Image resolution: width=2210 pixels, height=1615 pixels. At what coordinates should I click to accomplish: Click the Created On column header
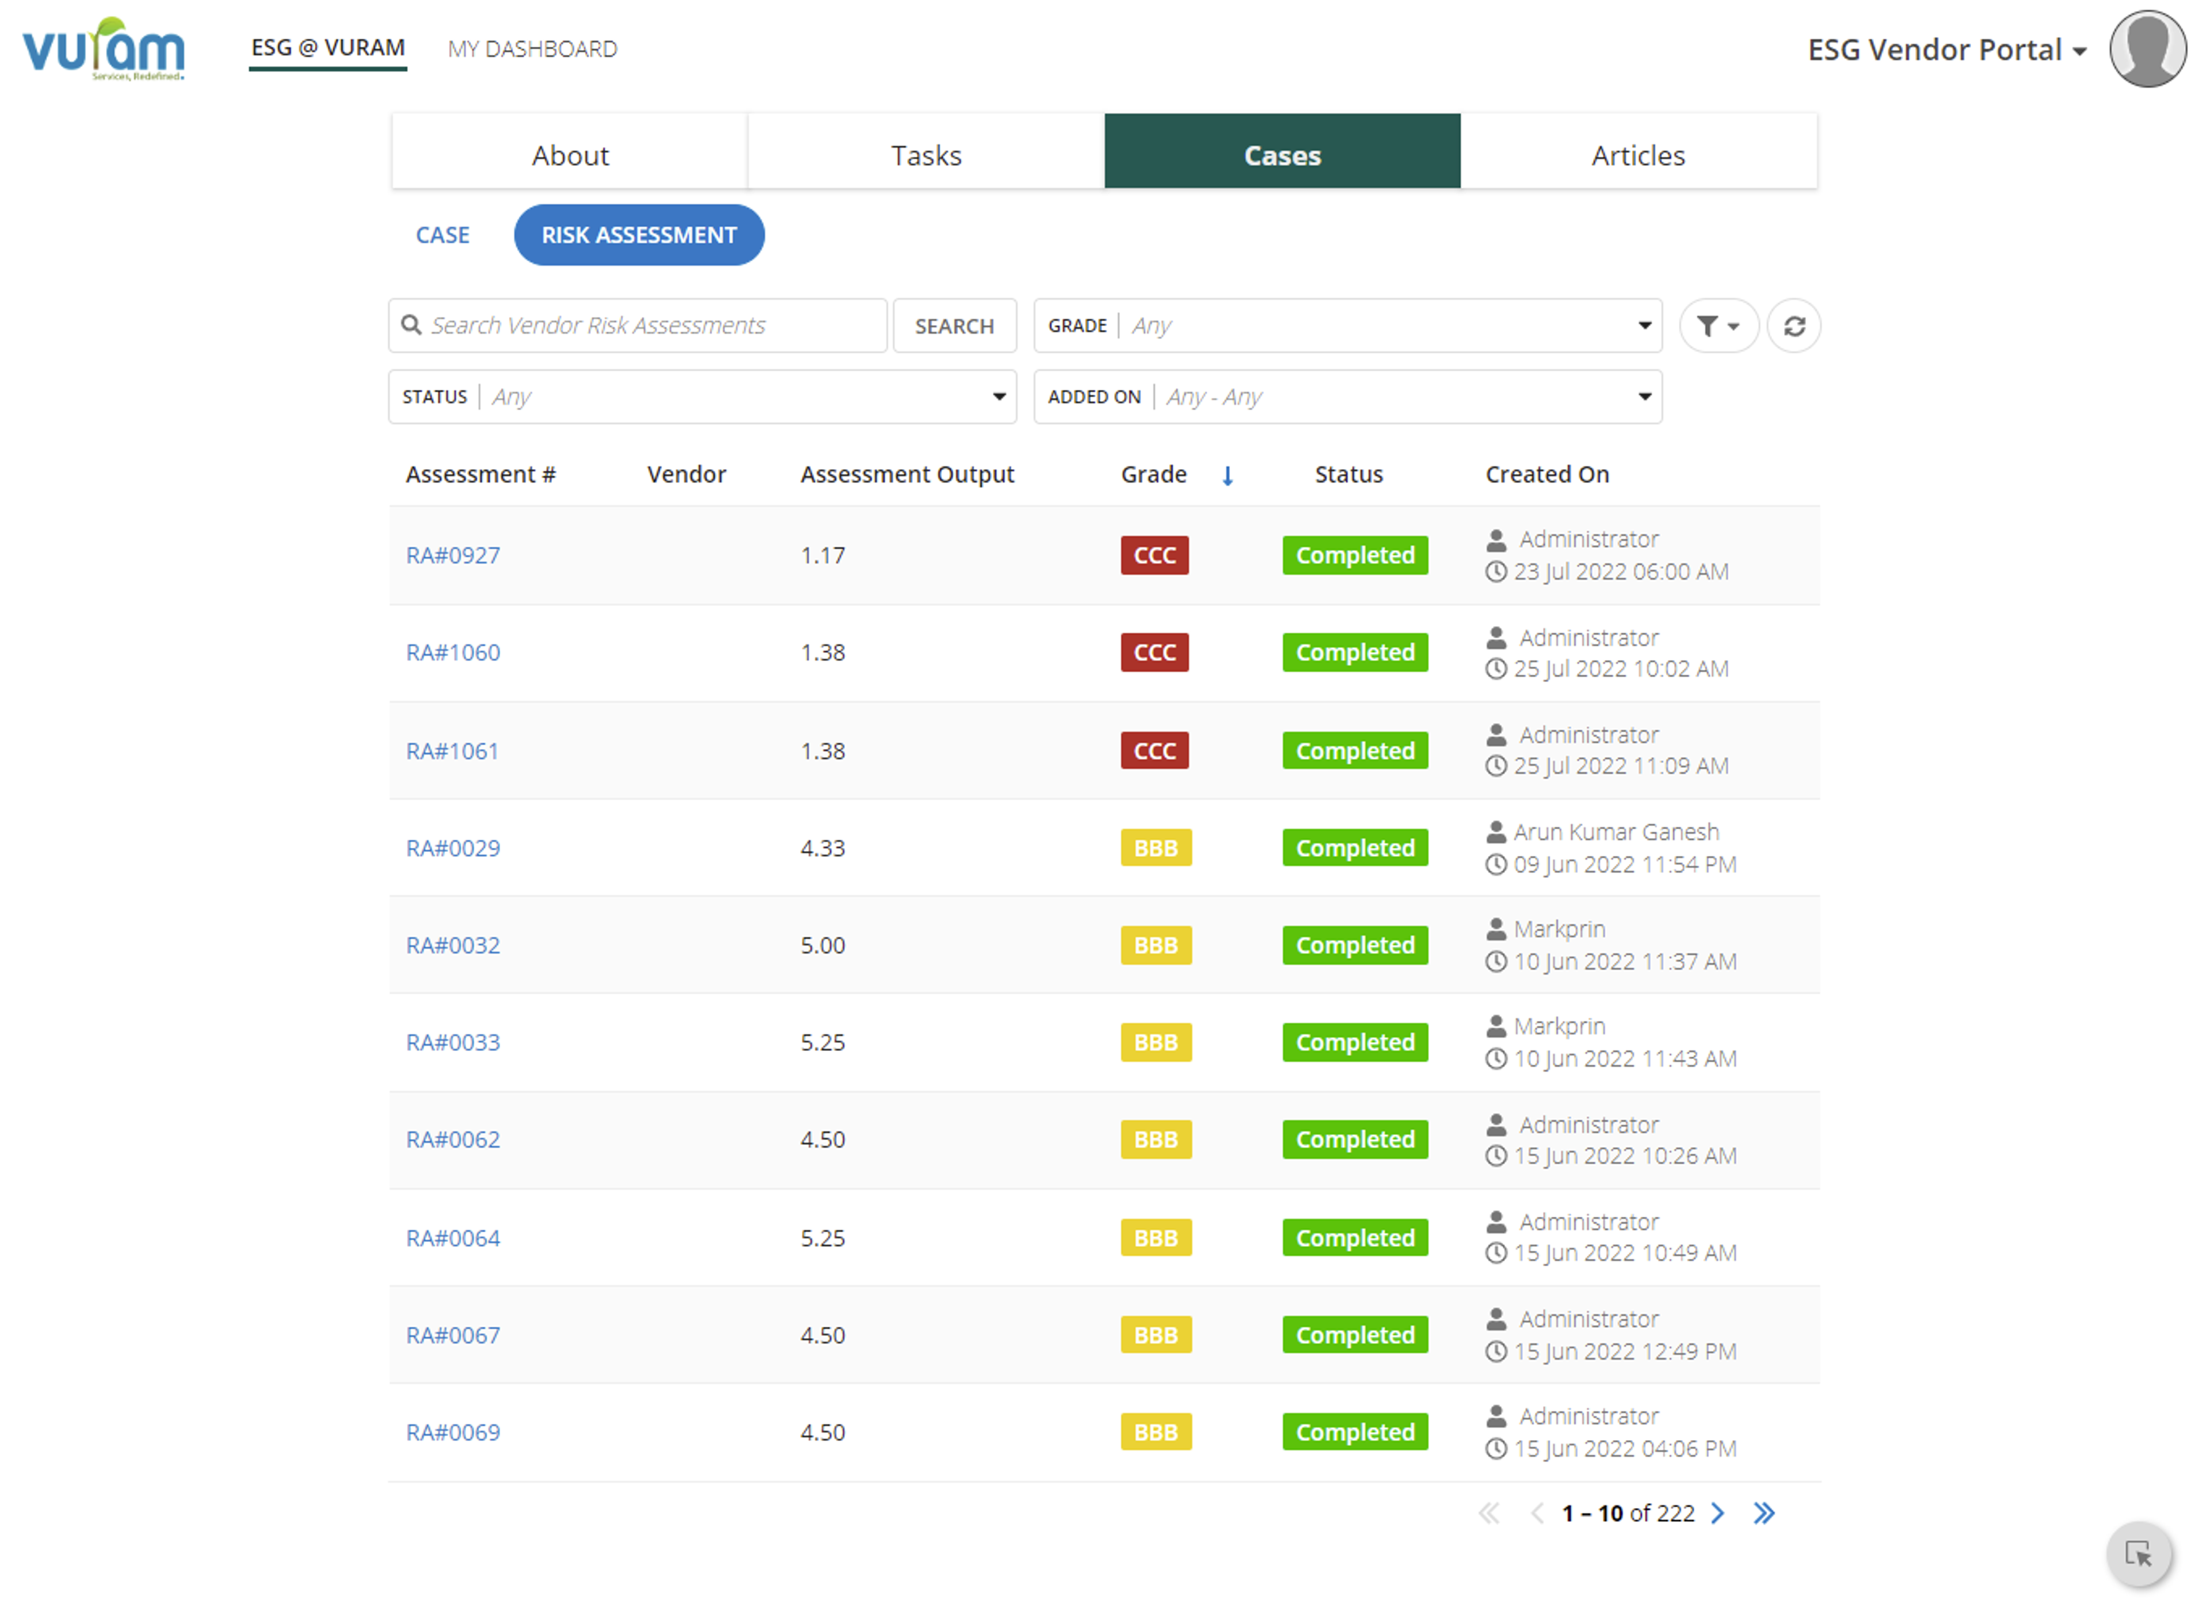coord(1548,475)
